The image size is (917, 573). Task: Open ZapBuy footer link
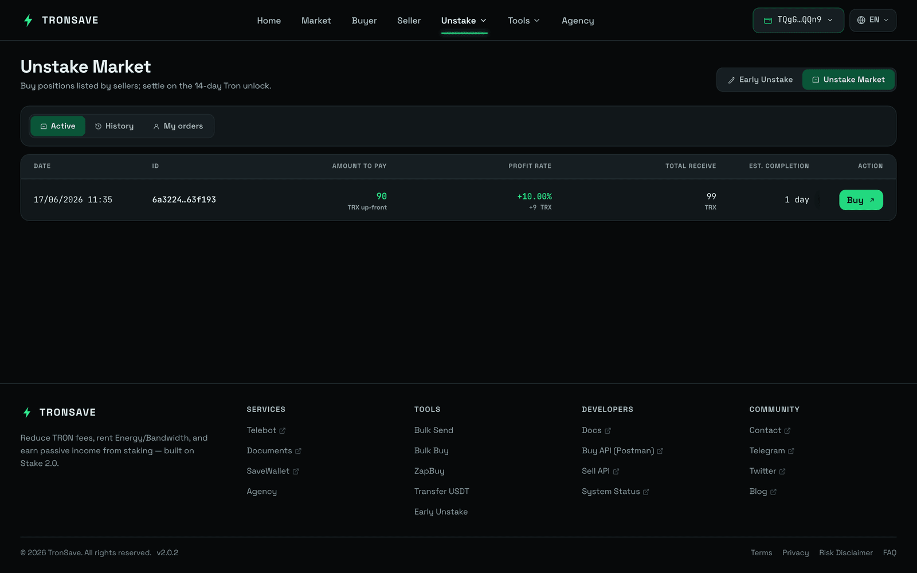pyautogui.click(x=429, y=471)
